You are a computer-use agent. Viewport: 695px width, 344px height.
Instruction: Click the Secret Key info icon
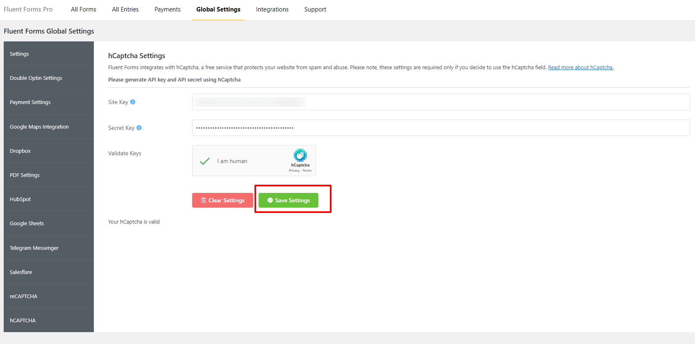(139, 128)
